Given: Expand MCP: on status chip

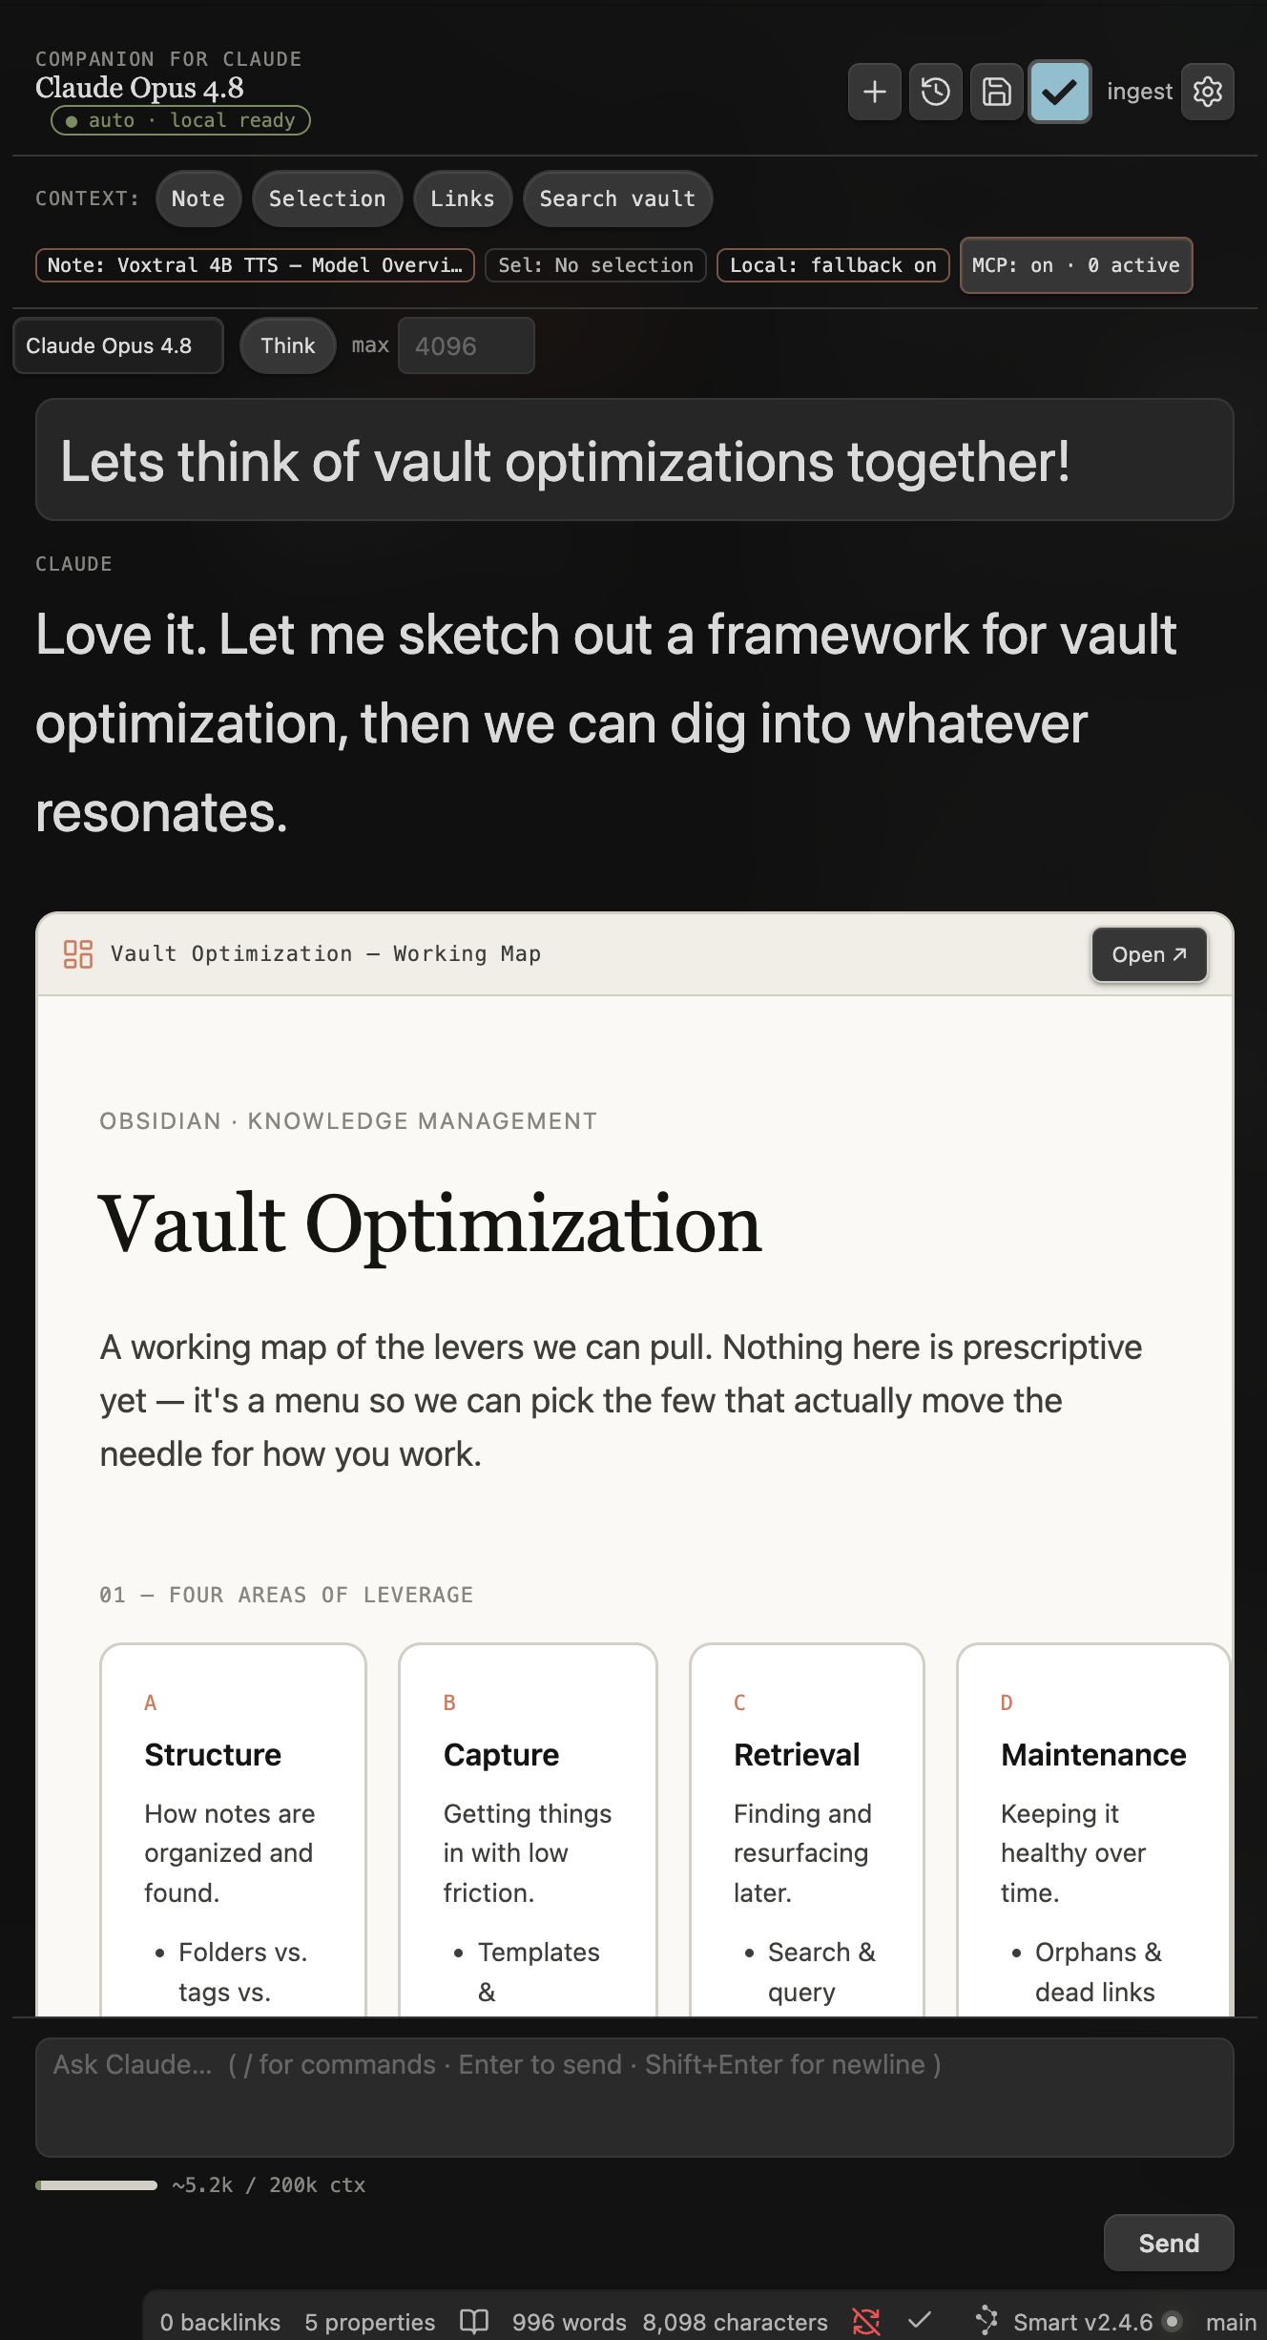Looking at the screenshot, I should click(x=1076, y=265).
